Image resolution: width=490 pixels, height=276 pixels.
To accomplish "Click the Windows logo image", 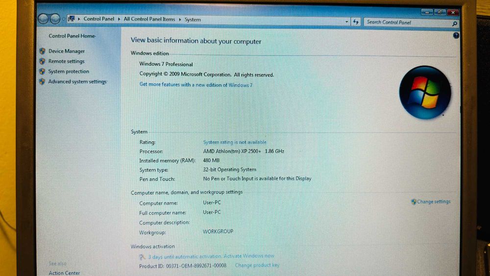I will (x=425, y=93).
